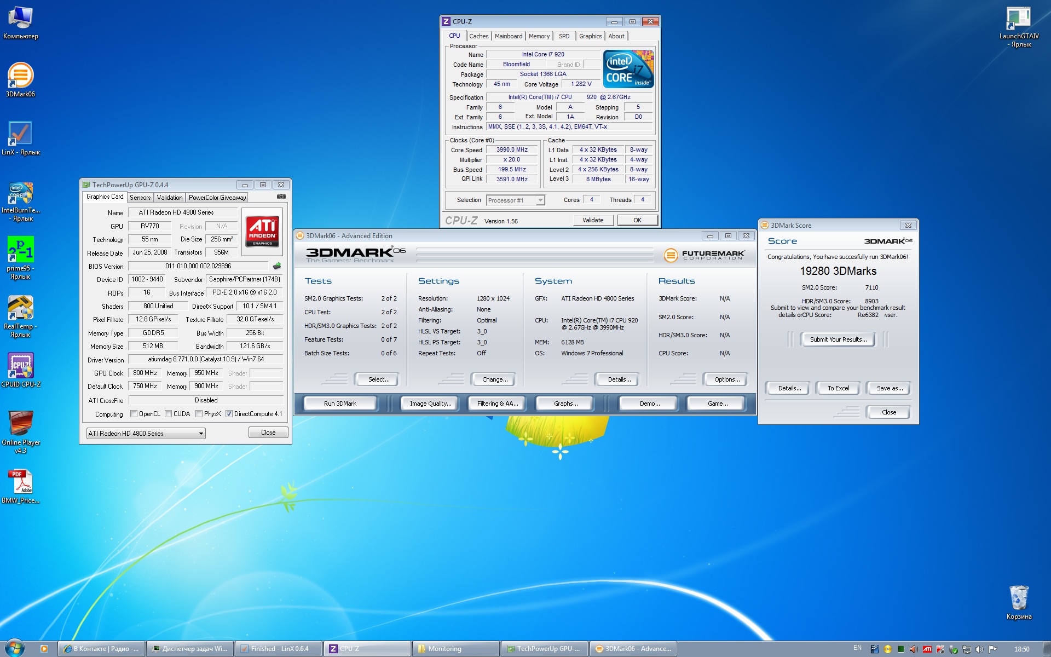Click the Submit Your Results... button
The width and height of the screenshot is (1051, 657).
(838, 339)
